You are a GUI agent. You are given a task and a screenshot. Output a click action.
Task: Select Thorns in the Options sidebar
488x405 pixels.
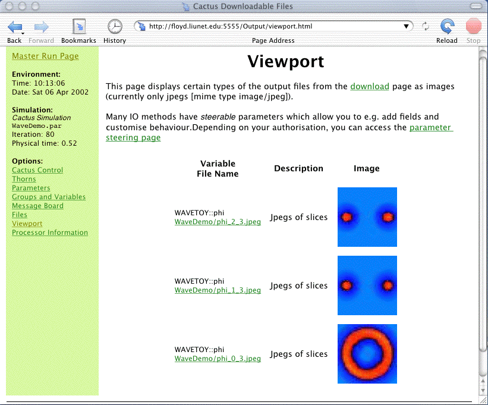pyautogui.click(x=24, y=179)
